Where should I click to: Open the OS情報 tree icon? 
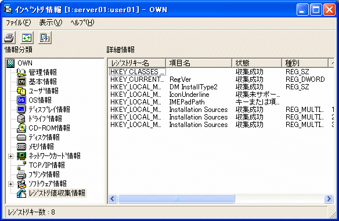(x=21, y=100)
